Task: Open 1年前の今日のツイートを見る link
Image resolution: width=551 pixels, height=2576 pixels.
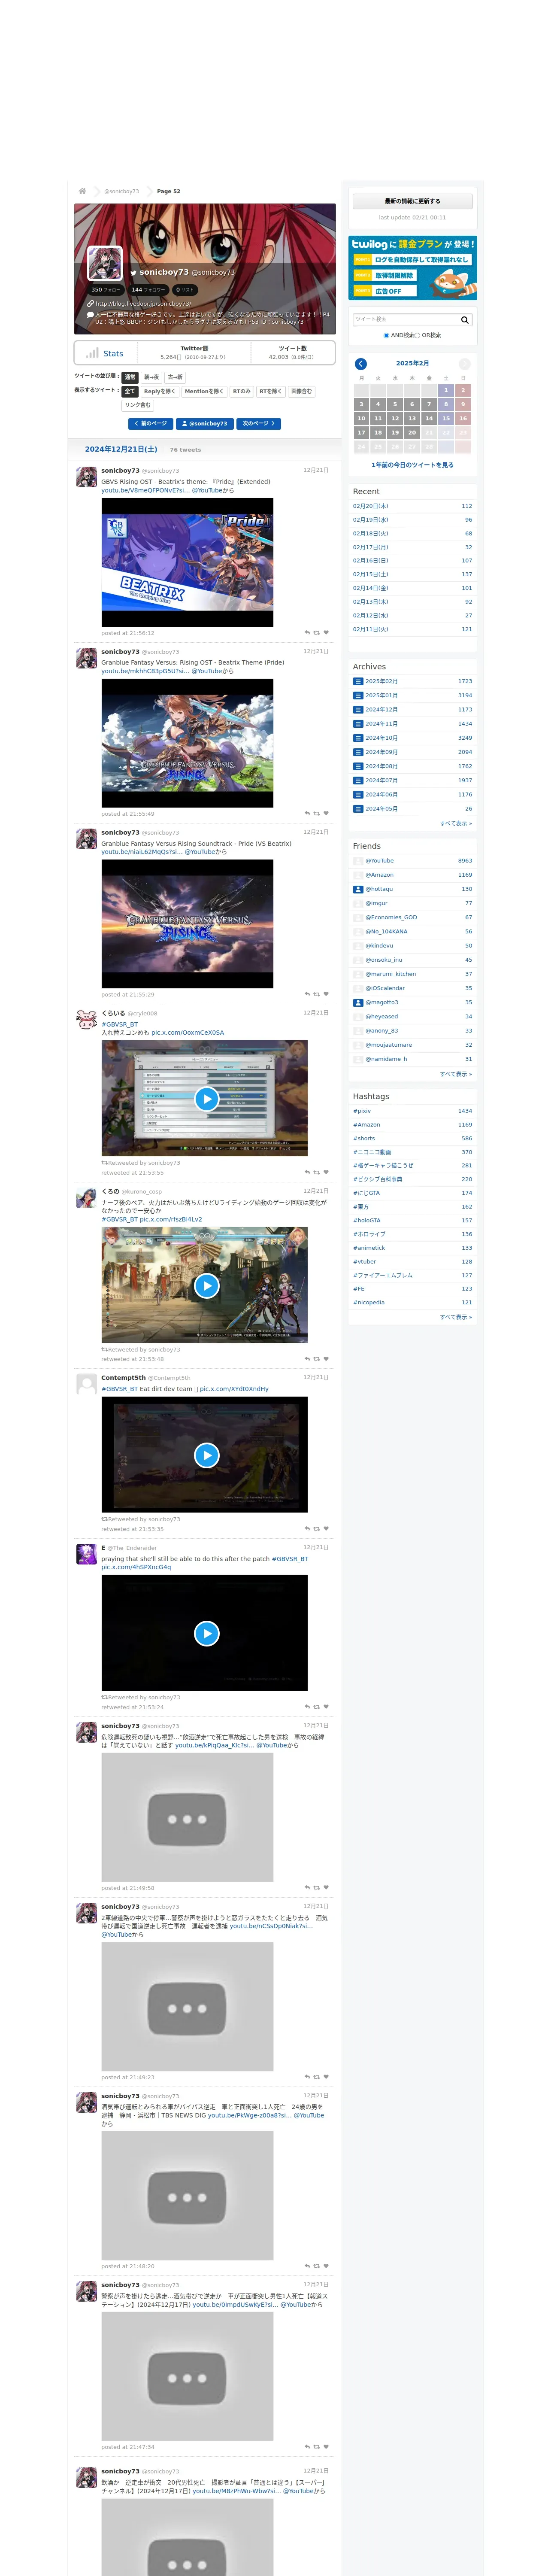Action: point(412,465)
